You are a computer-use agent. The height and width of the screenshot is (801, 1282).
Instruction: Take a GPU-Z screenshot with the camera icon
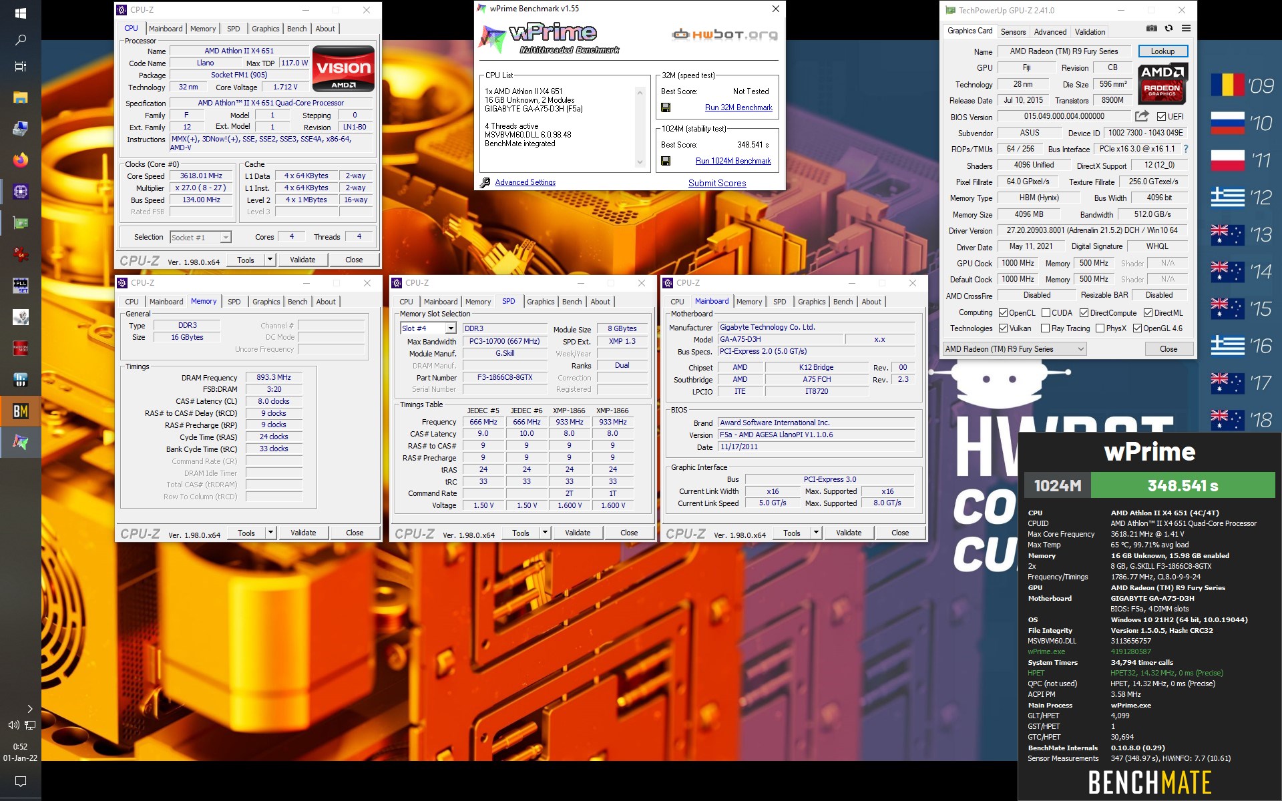(x=1151, y=29)
